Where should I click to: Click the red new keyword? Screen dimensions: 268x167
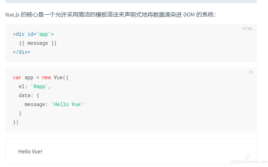click(x=46, y=78)
